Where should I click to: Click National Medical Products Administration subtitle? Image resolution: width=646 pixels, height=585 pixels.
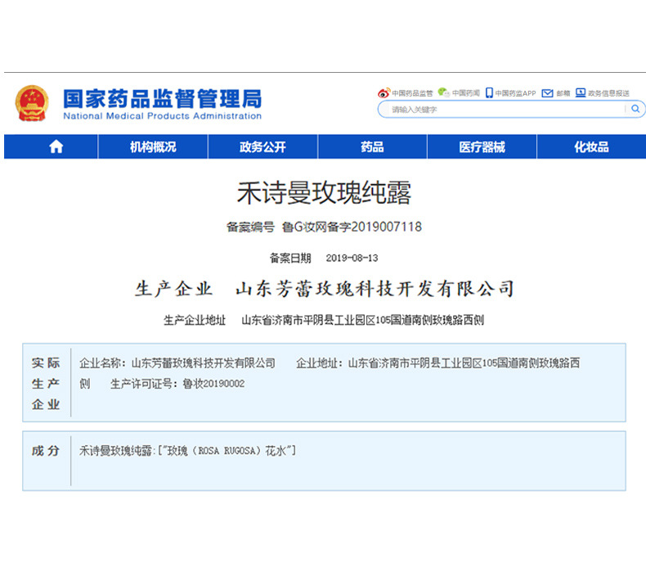pyautogui.click(x=163, y=116)
